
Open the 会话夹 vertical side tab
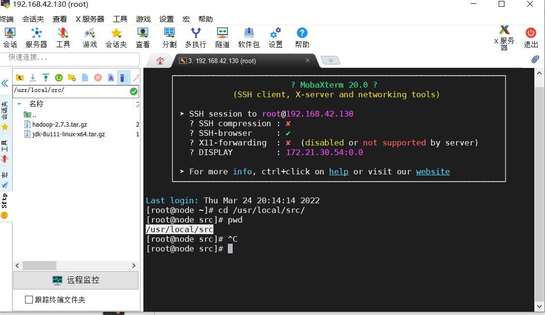5,116
